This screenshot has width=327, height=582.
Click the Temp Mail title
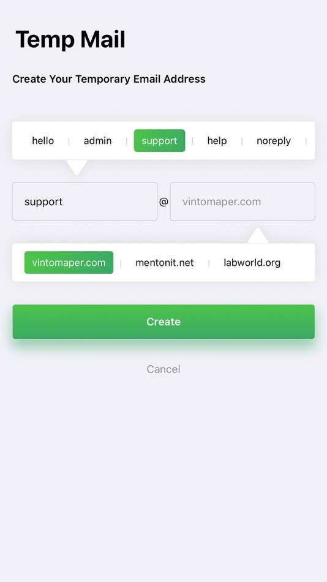pos(70,39)
